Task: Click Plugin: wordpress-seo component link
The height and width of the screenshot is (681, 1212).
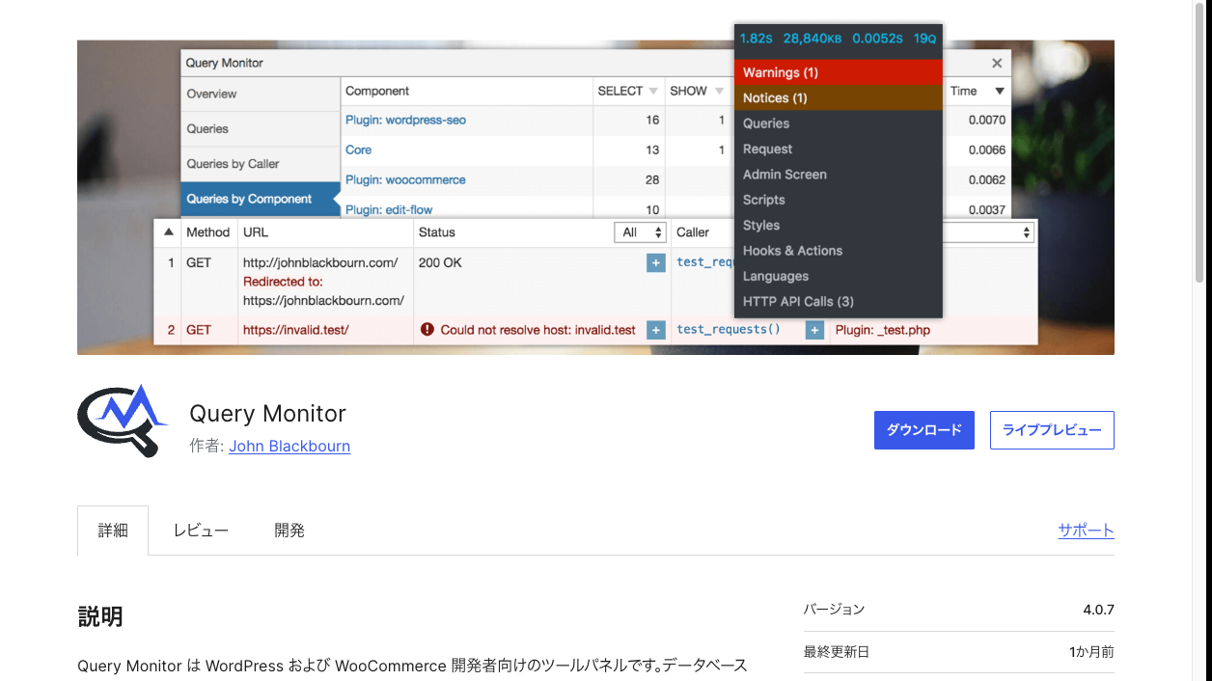Action: (x=405, y=120)
